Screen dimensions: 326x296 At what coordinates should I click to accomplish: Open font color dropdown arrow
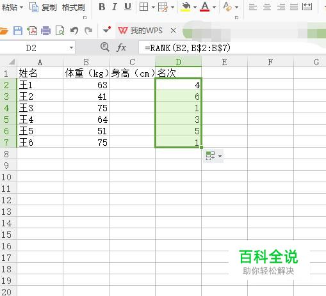click(215, 8)
